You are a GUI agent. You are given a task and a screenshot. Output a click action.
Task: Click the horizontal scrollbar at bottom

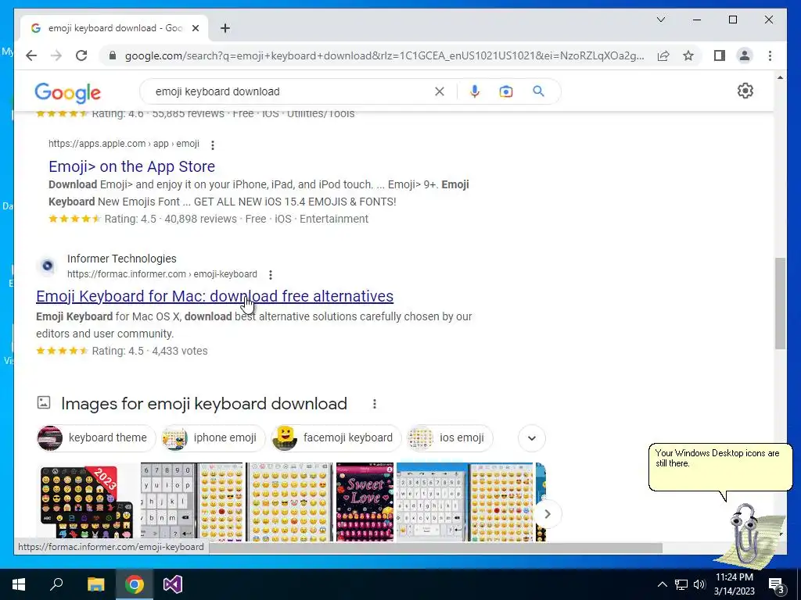click(x=435, y=548)
